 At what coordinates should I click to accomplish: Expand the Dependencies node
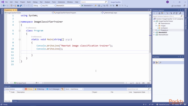pos(156,24)
